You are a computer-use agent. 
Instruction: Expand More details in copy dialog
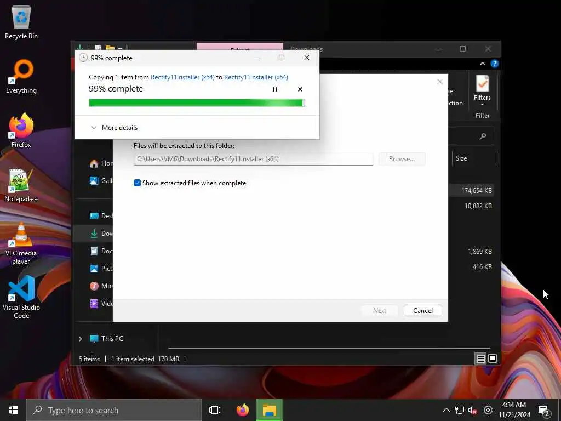click(115, 127)
